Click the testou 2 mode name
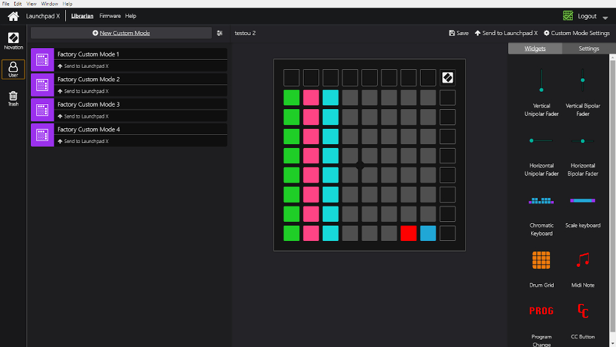 pos(245,33)
